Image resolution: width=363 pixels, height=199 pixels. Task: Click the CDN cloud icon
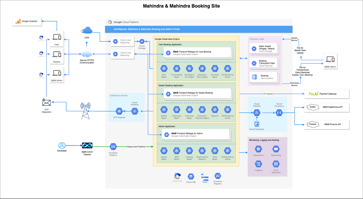coord(87,30)
